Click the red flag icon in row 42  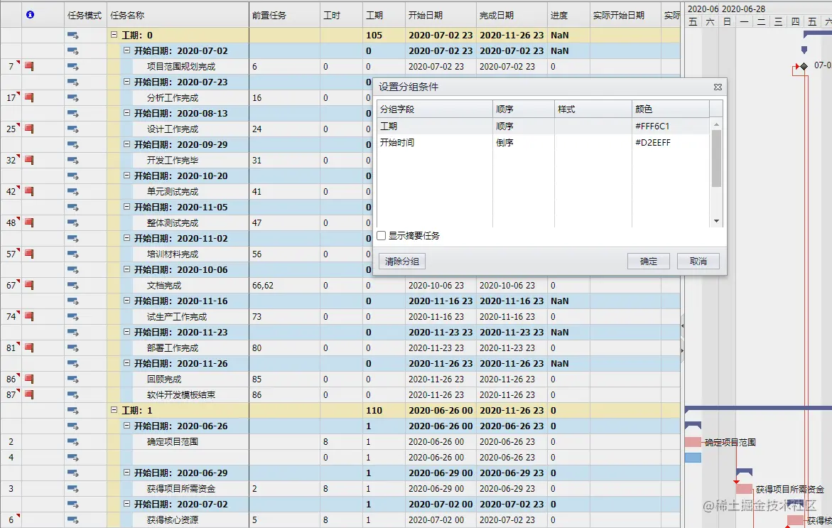tap(29, 192)
